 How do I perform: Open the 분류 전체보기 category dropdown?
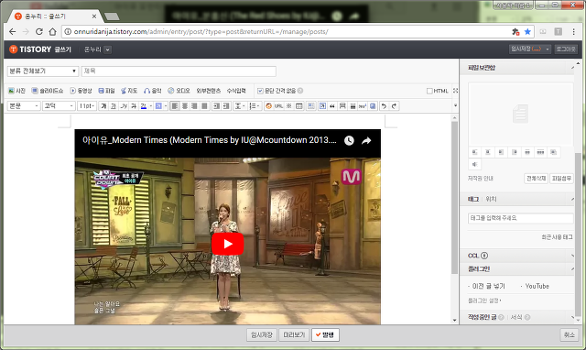(x=43, y=71)
